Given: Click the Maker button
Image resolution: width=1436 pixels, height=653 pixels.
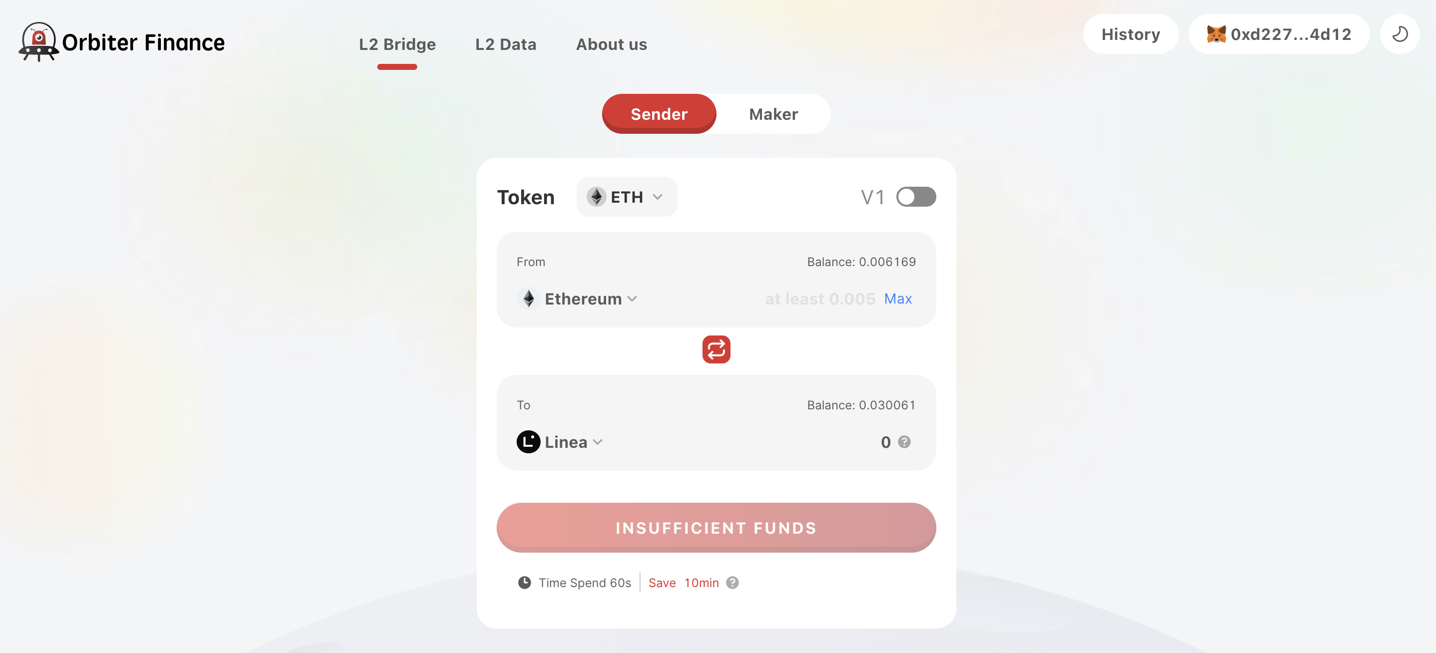Looking at the screenshot, I should (773, 113).
